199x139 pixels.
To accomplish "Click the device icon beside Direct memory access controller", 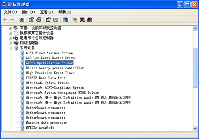I will tap(22, 68).
